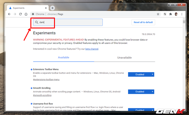Open the user profile avatar
This screenshot has height=115, width=189.
[176, 14]
